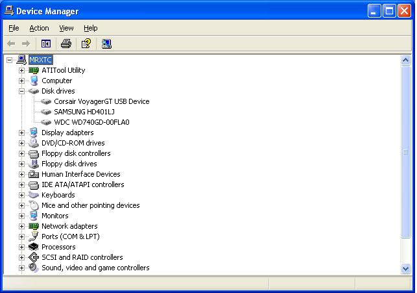
Task: Open the File menu
Action: [x=14, y=28]
